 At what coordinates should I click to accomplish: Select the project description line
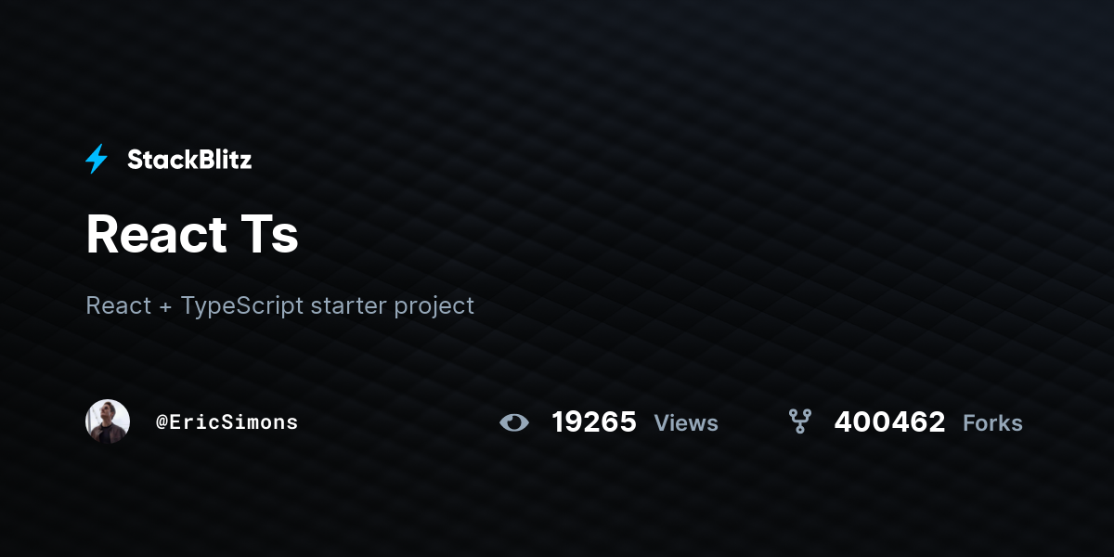pyautogui.click(x=279, y=305)
